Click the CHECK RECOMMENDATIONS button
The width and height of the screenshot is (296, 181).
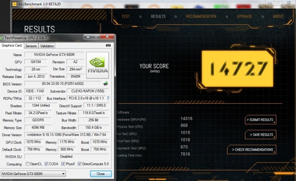tap(252, 149)
